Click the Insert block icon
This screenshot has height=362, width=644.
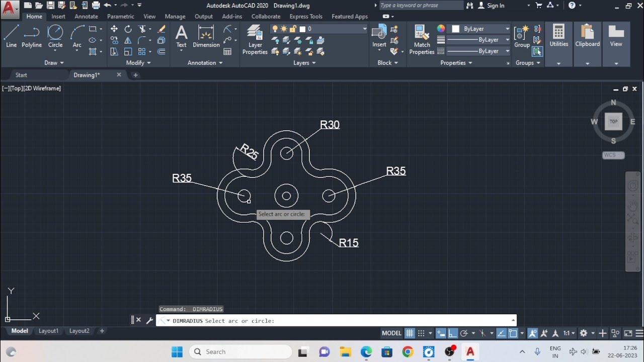379,37
